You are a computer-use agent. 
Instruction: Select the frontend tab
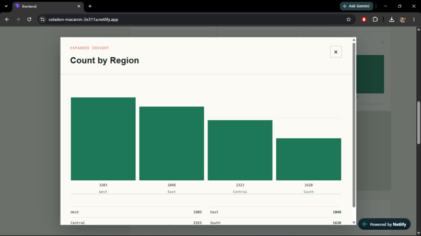[48, 6]
